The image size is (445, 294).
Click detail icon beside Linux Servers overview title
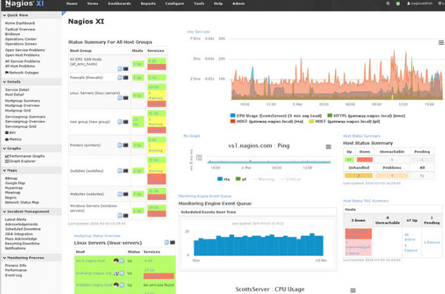point(167,242)
